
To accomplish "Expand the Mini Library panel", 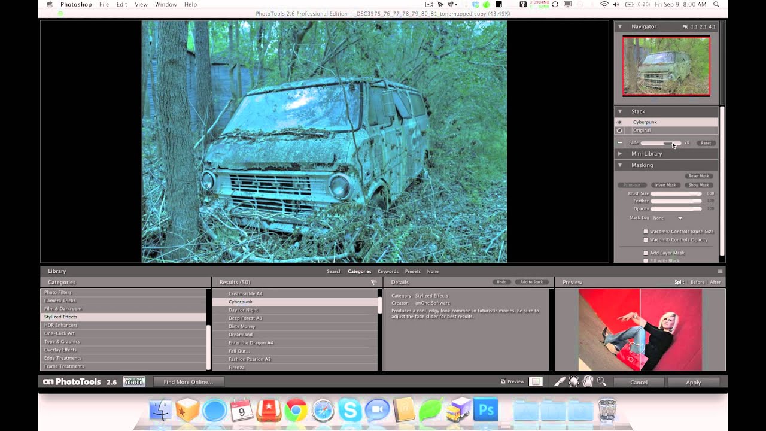I will pos(620,154).
